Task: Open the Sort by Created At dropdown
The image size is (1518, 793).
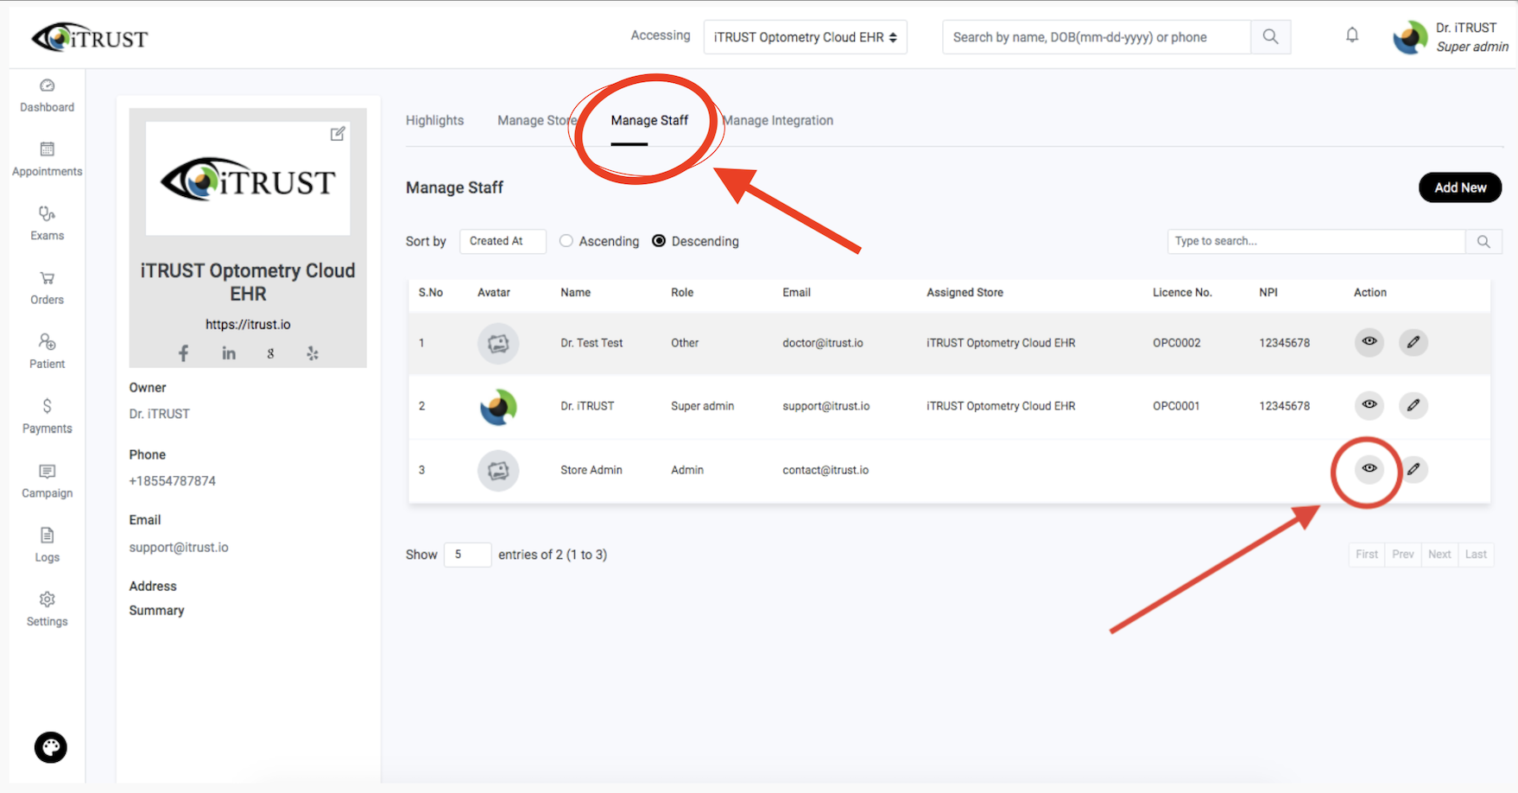Action: pos(503,241)
